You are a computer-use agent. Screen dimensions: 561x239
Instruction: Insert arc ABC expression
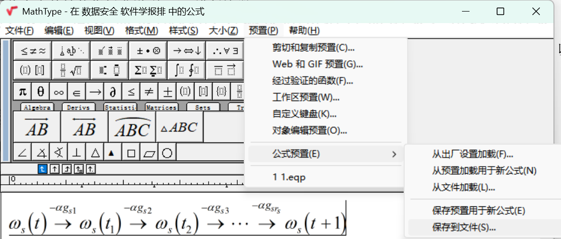(132, 127)
